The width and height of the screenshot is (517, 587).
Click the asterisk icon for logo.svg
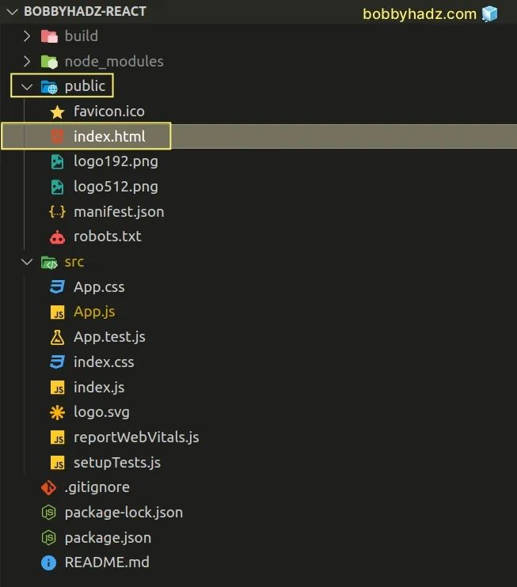pyautogui.click(x=57, y=412)
